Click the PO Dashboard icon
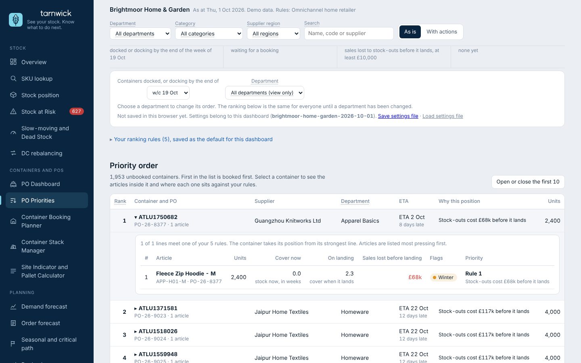The image size is (581, 363). tap(13, 184)
